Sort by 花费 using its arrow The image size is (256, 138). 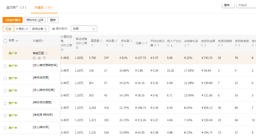[x=146, y=43]
